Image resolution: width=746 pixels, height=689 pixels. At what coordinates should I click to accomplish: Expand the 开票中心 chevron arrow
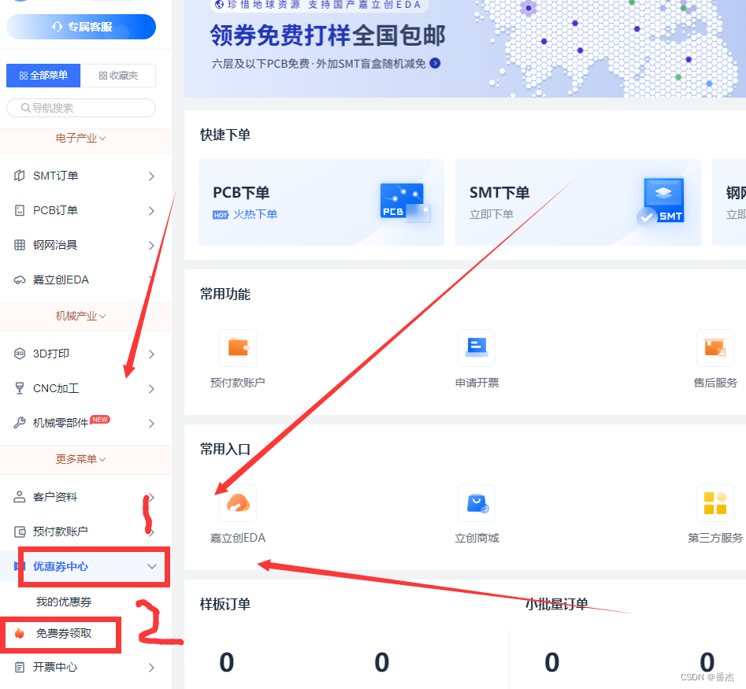[151, 668]
